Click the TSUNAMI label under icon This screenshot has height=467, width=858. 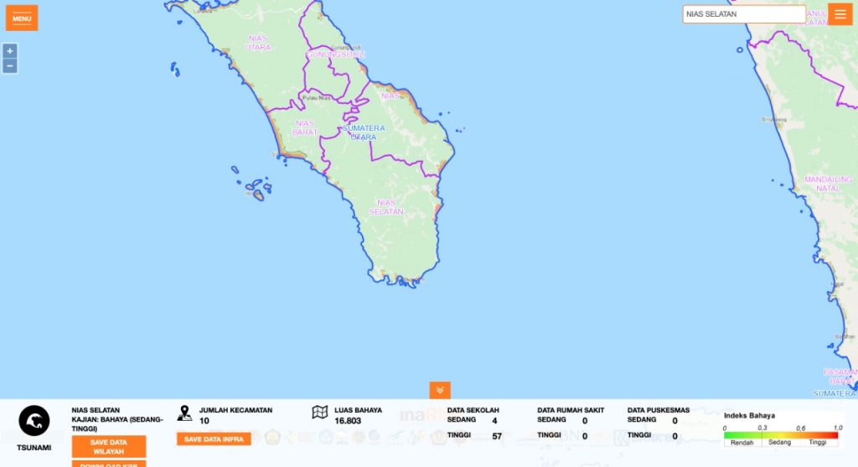coord(34,447)
